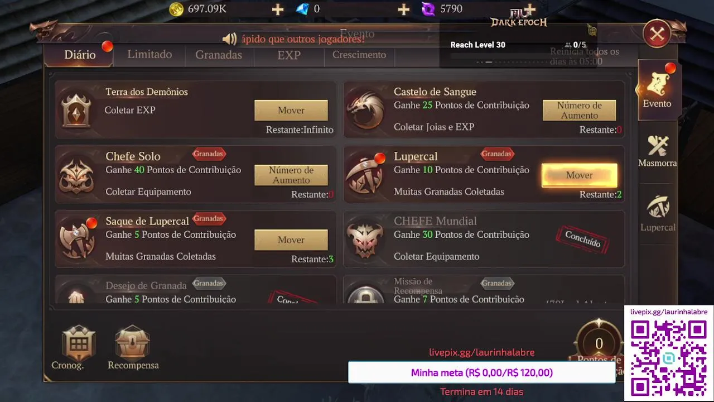
Task: Add gold with the plus icon
Action: 277,9
